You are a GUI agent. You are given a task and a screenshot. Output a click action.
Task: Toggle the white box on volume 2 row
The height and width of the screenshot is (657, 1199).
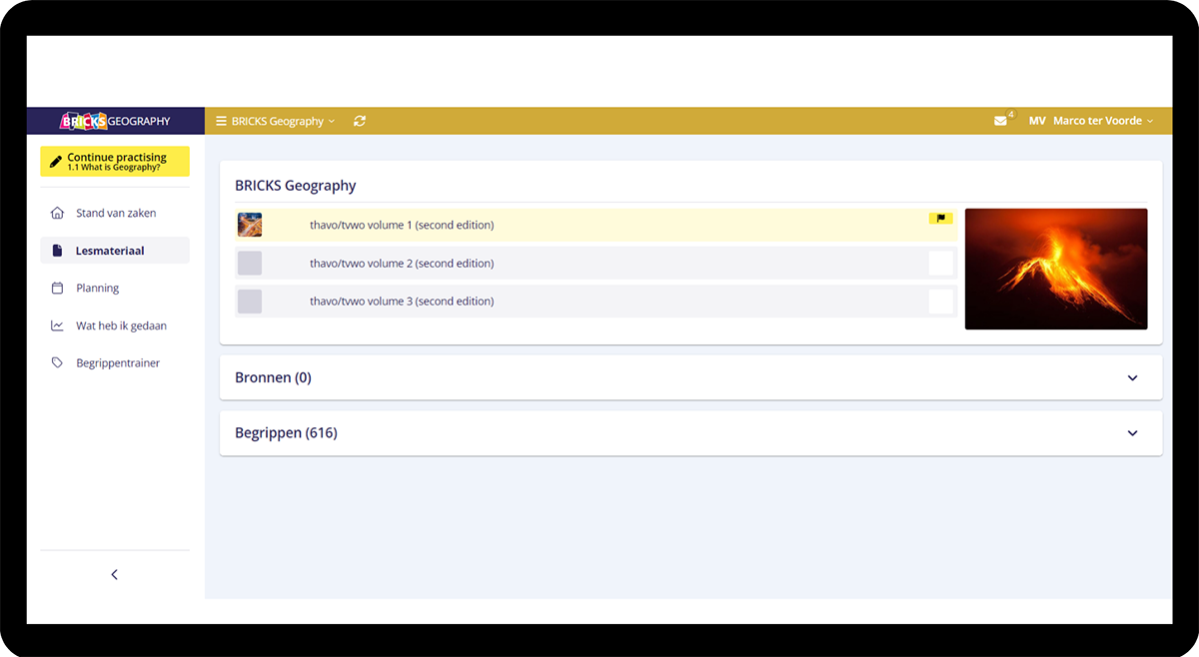tap(940, 264)
